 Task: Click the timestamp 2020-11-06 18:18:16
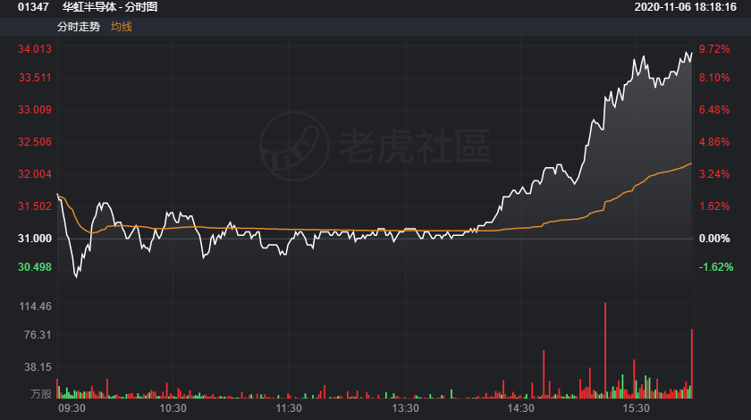[685, 7]
